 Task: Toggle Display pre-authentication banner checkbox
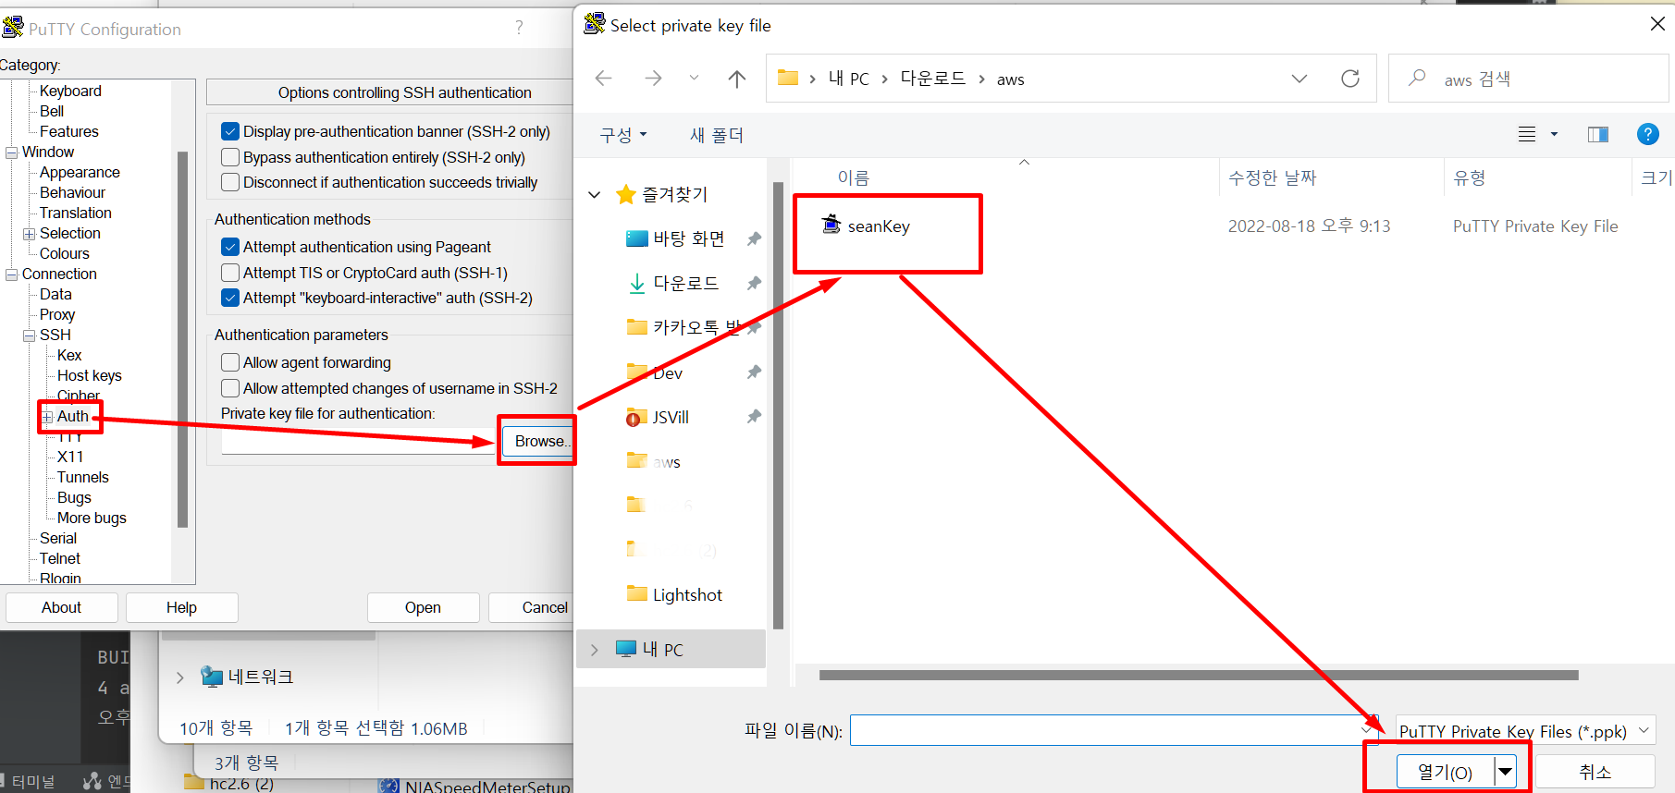coord(230,131)
